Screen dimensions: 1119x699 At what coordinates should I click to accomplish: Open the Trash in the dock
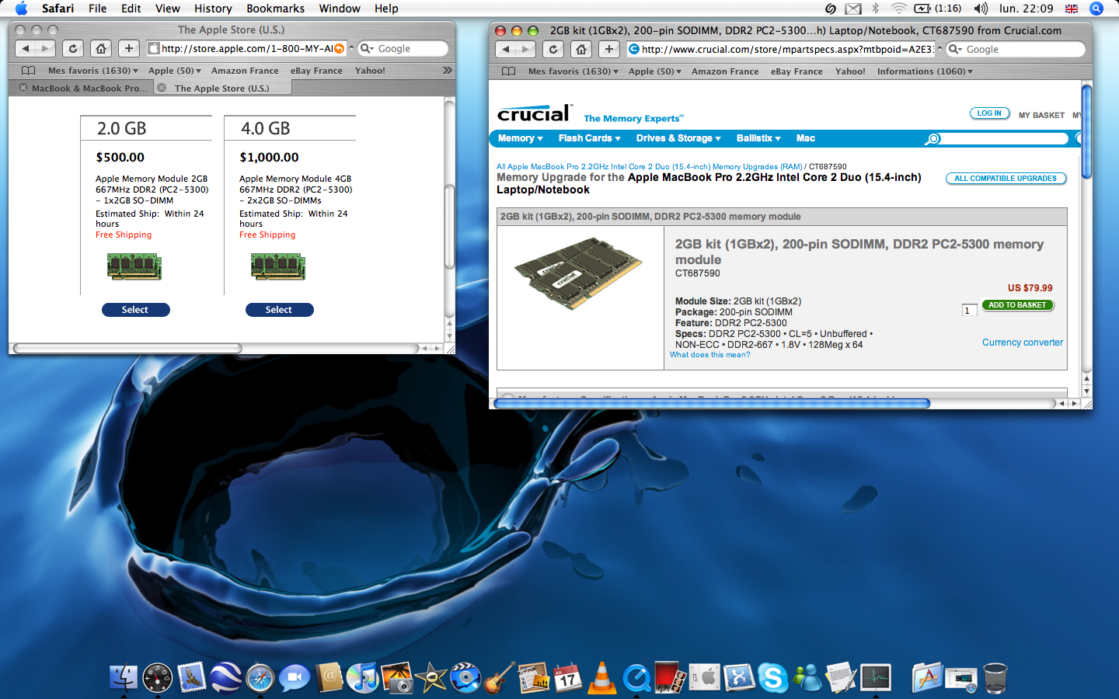click(995, 677)
